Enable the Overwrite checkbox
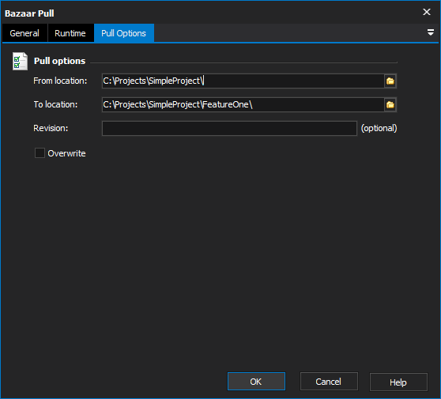Viewport: 441px width, 399px height. [40, 153]
